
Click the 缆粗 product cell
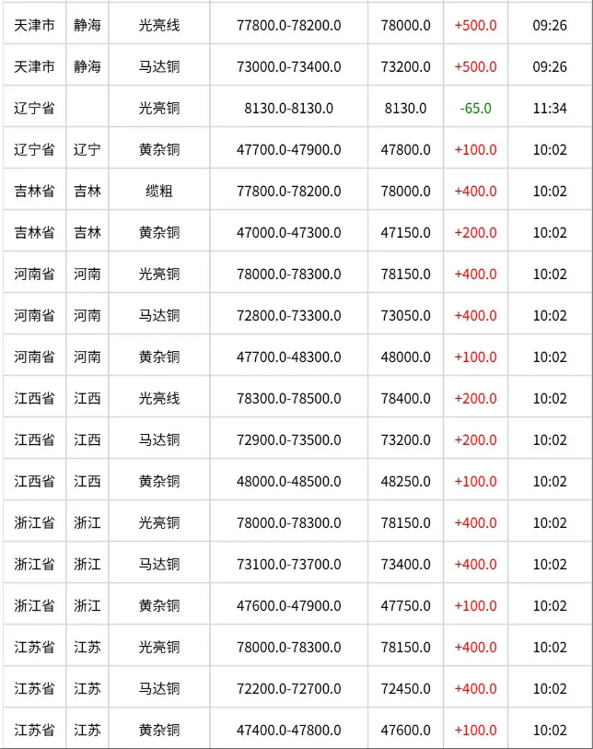pos(159,191)
